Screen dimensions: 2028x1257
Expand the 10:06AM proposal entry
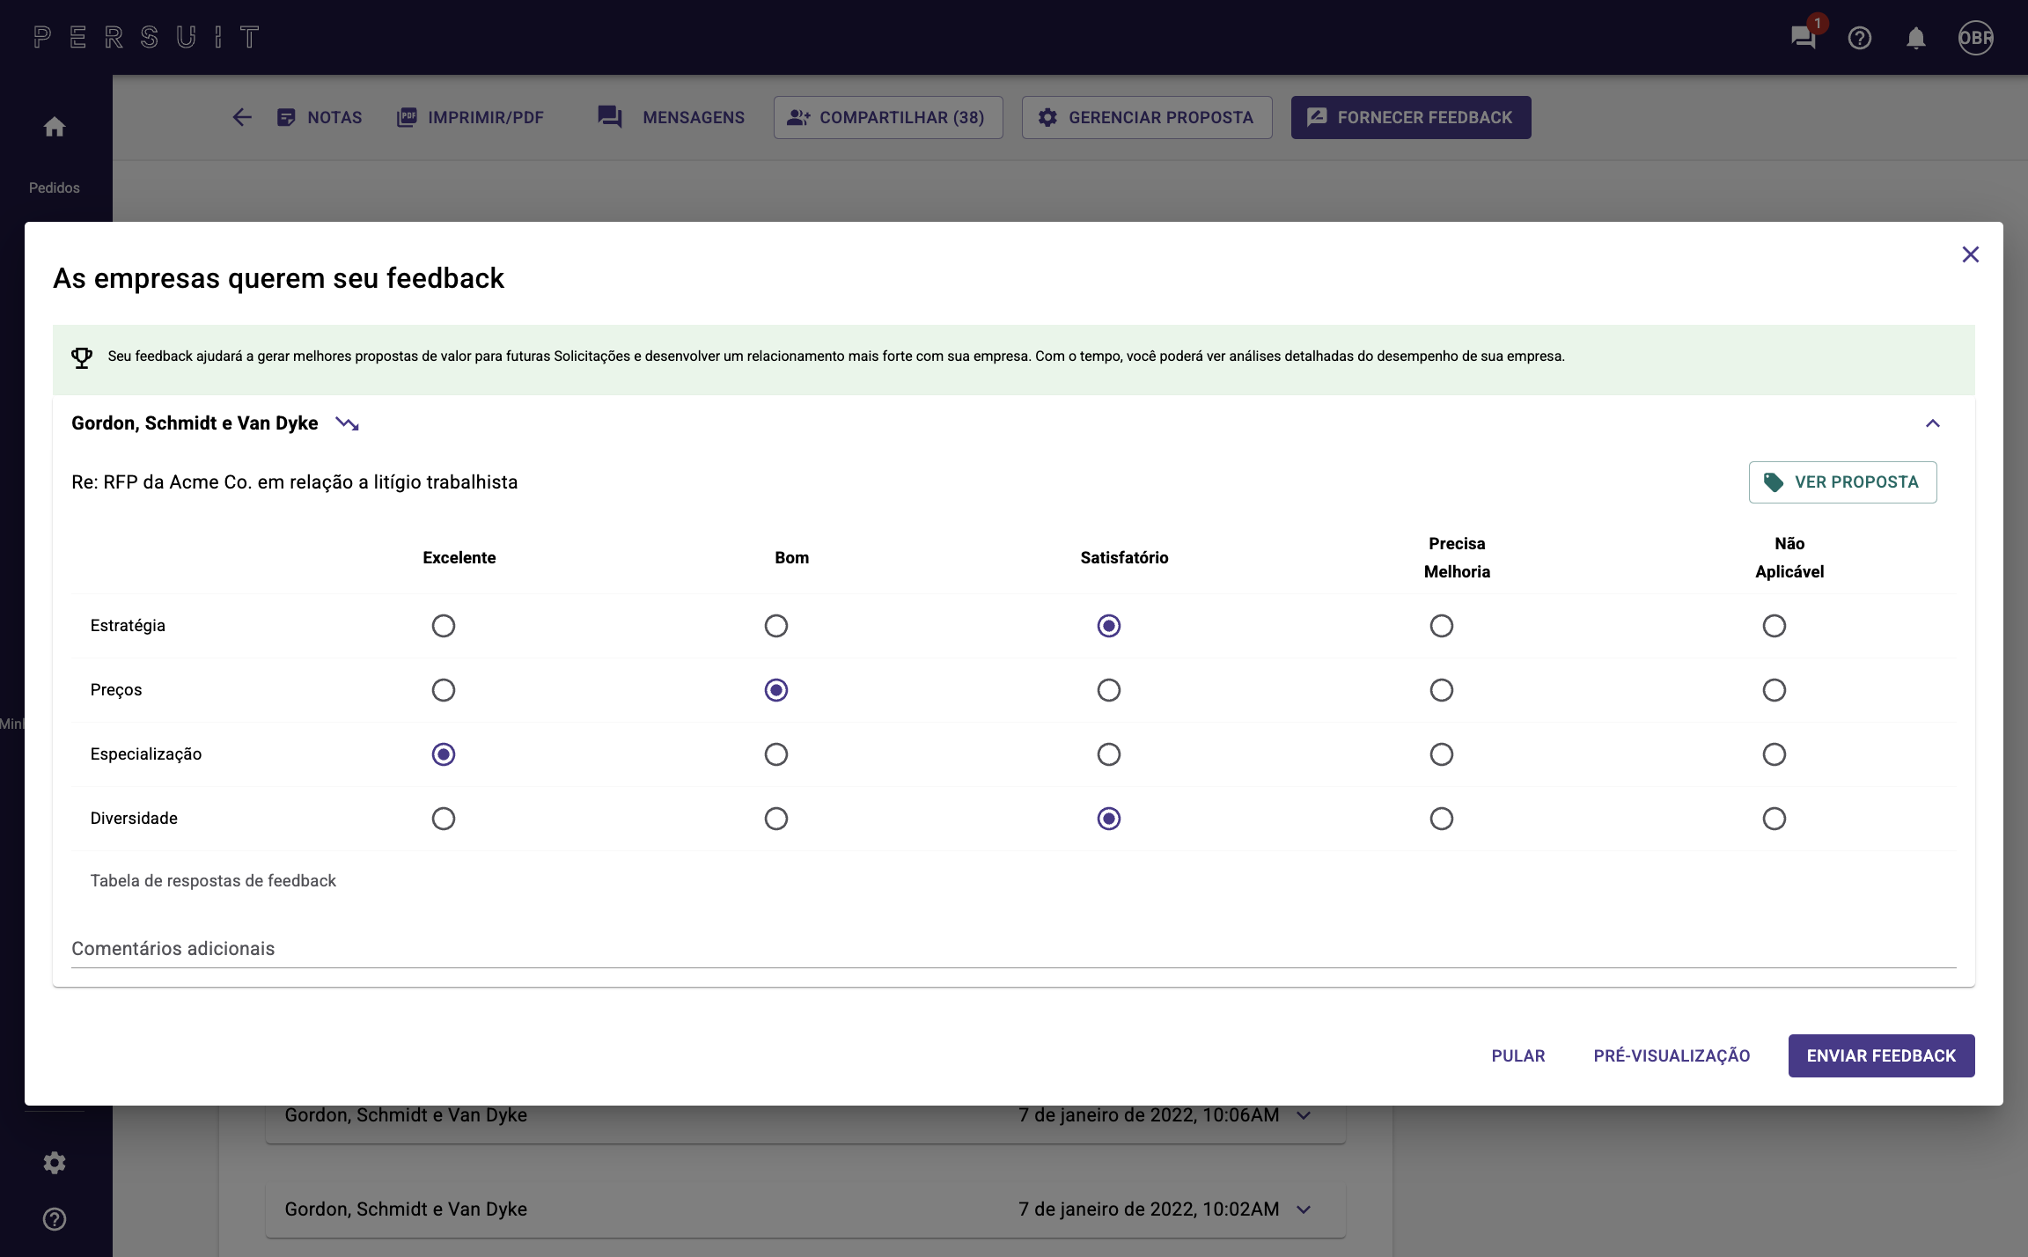coord(1304,1115)
